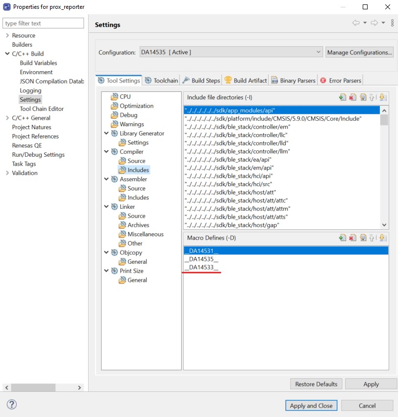This screenshot has width=398, height=417.
Task: Open the Renesas QE page
Action: click(x=27, y=145)
